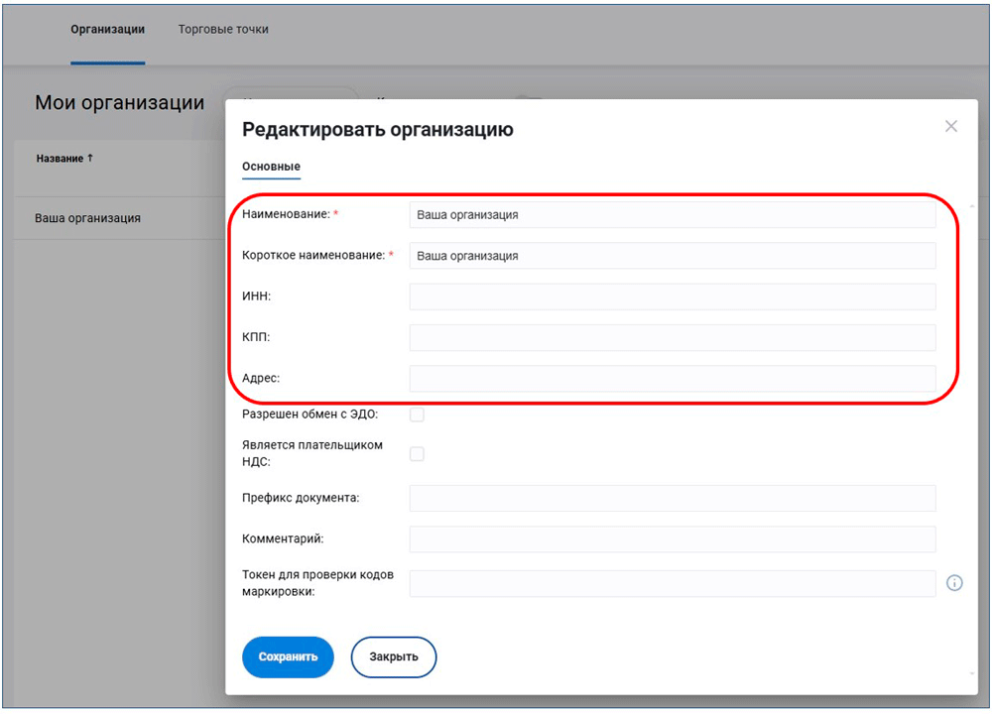Click into the Короткое наименование field
The image size is (992, 714).
(672, 256)
